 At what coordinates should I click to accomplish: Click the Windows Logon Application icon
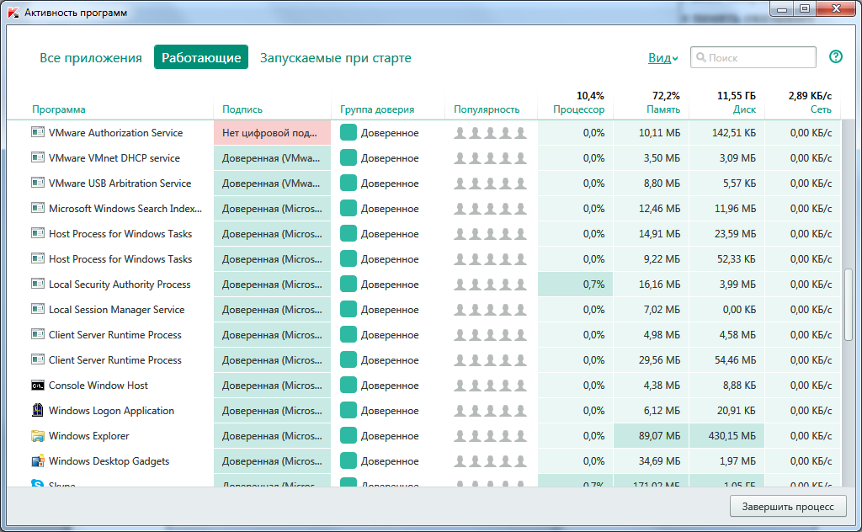[38, 411]
